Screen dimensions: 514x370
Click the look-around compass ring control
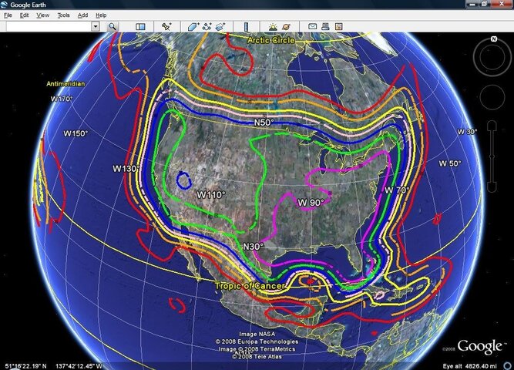492,57
